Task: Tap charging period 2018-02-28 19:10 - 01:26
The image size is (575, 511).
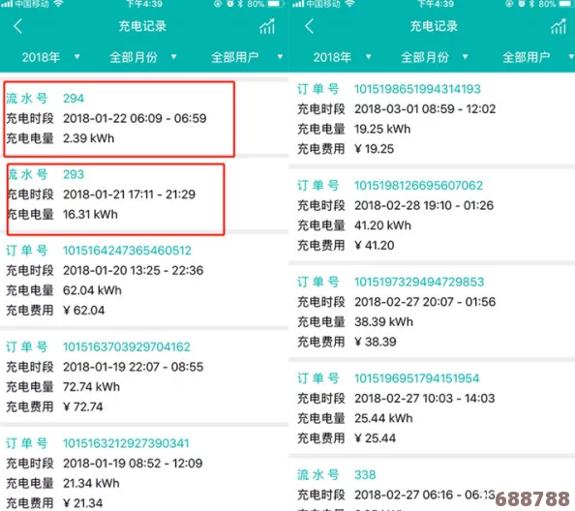Action: (x=424, y=205)
